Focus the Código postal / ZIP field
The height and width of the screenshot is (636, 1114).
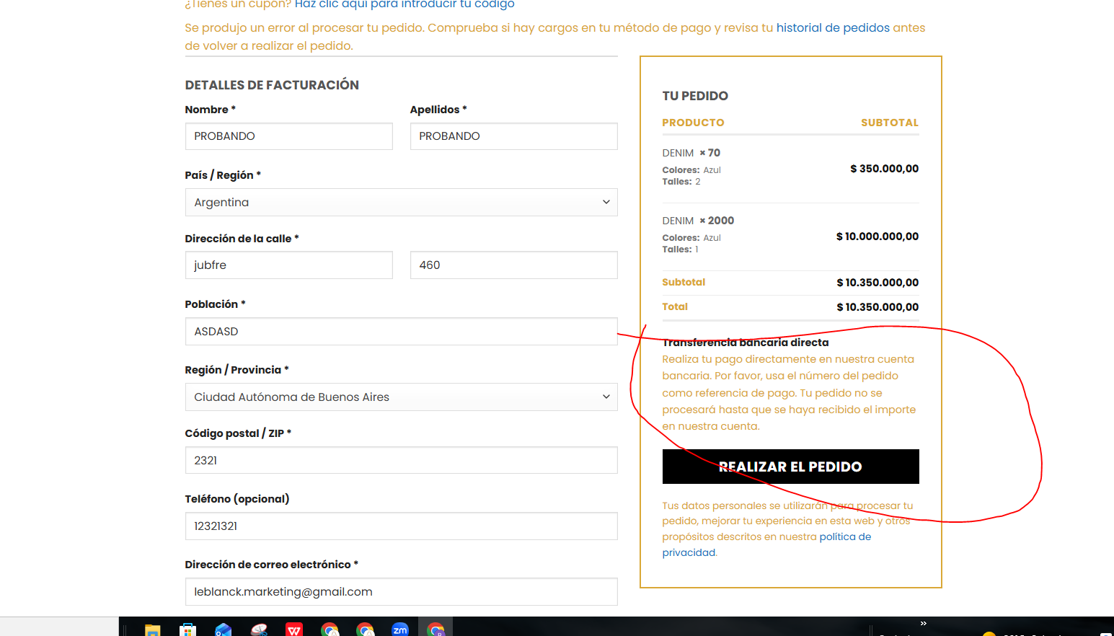pos(401,461)
